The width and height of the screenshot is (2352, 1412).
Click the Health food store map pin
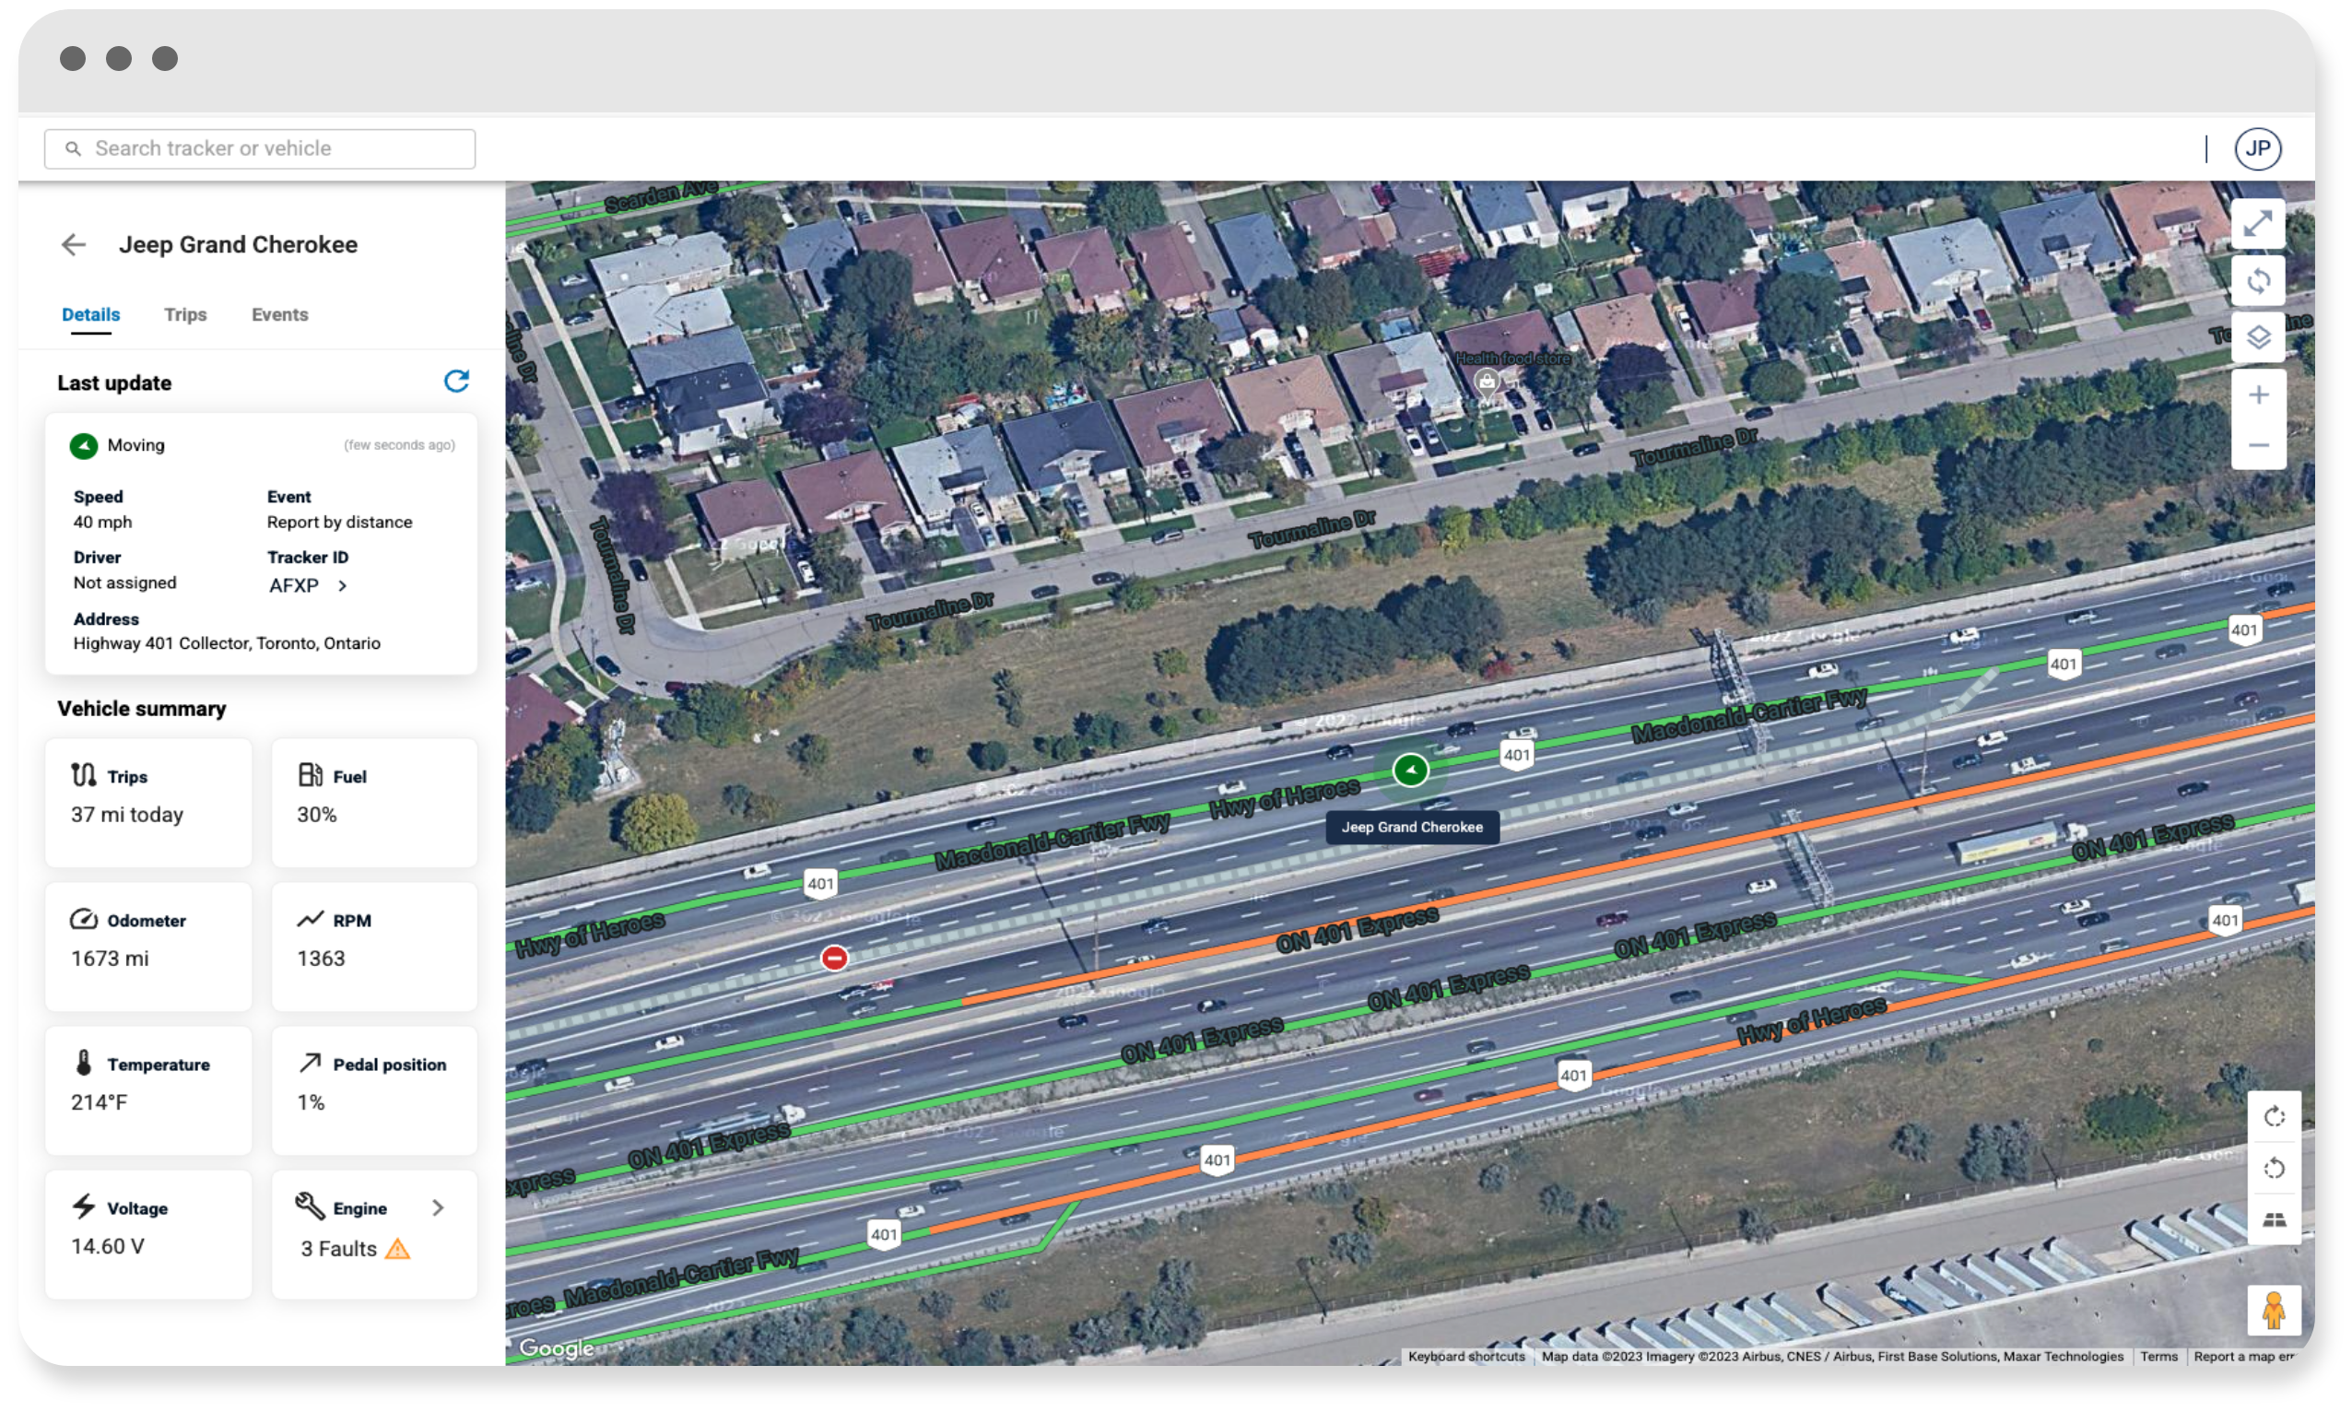(1486, 382)
